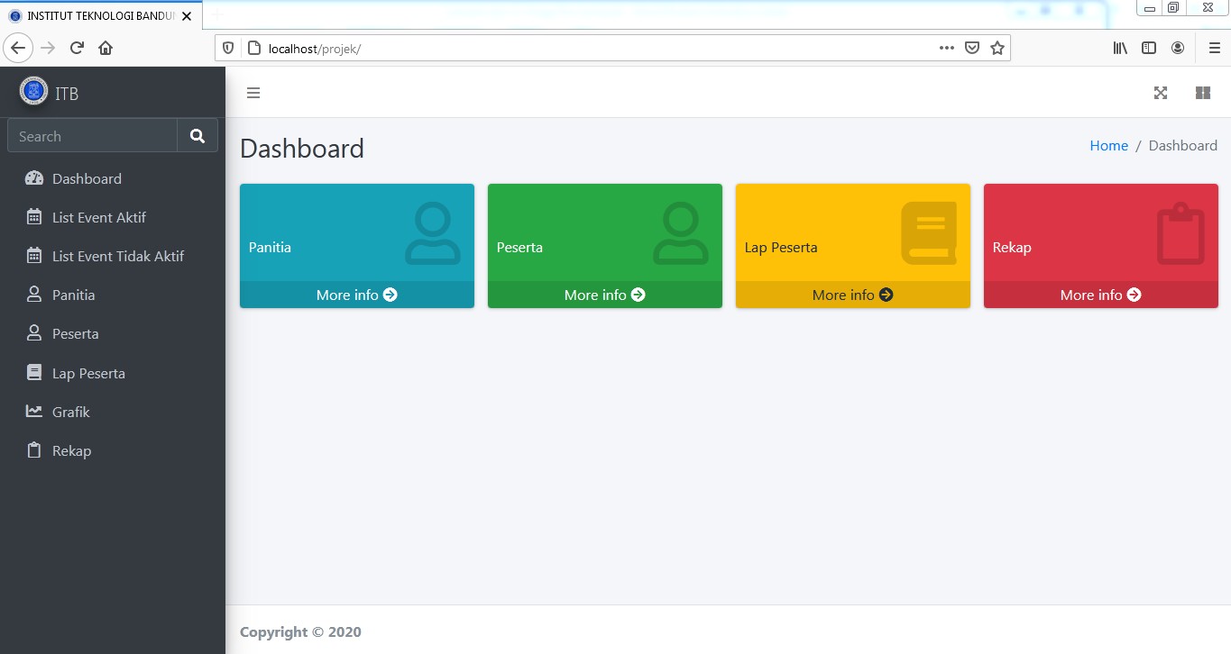
Task: Select List Event Tidak Aktif menu item
Action: 117,256
